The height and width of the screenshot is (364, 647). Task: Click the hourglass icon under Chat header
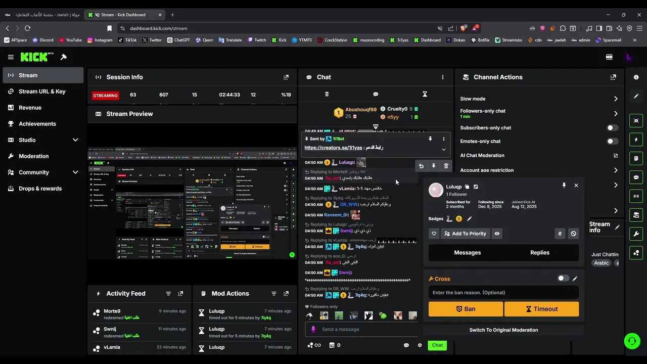[x=425, y=94]
